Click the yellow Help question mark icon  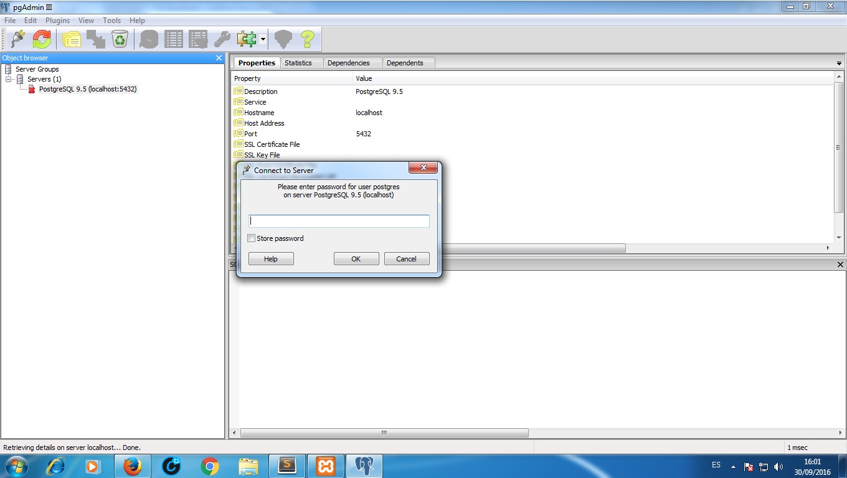coord(308,40)
